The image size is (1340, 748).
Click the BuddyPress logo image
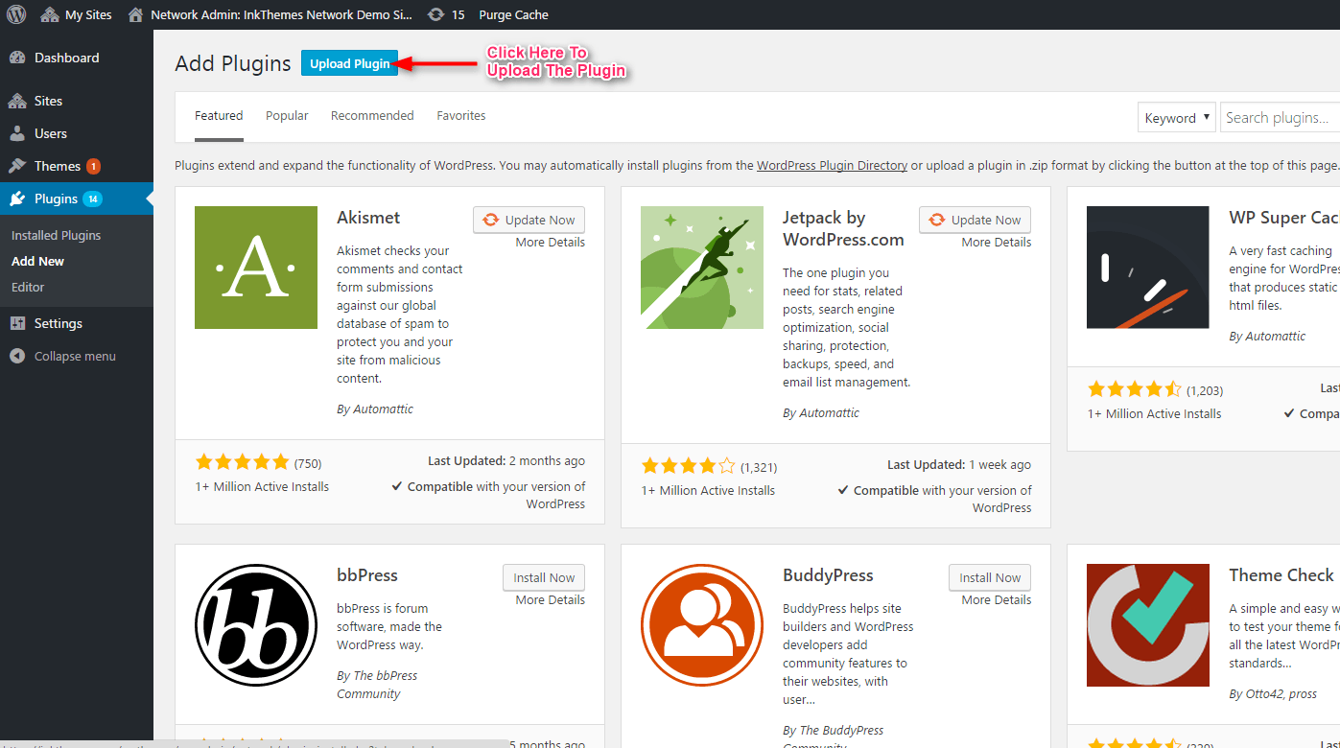702,625
